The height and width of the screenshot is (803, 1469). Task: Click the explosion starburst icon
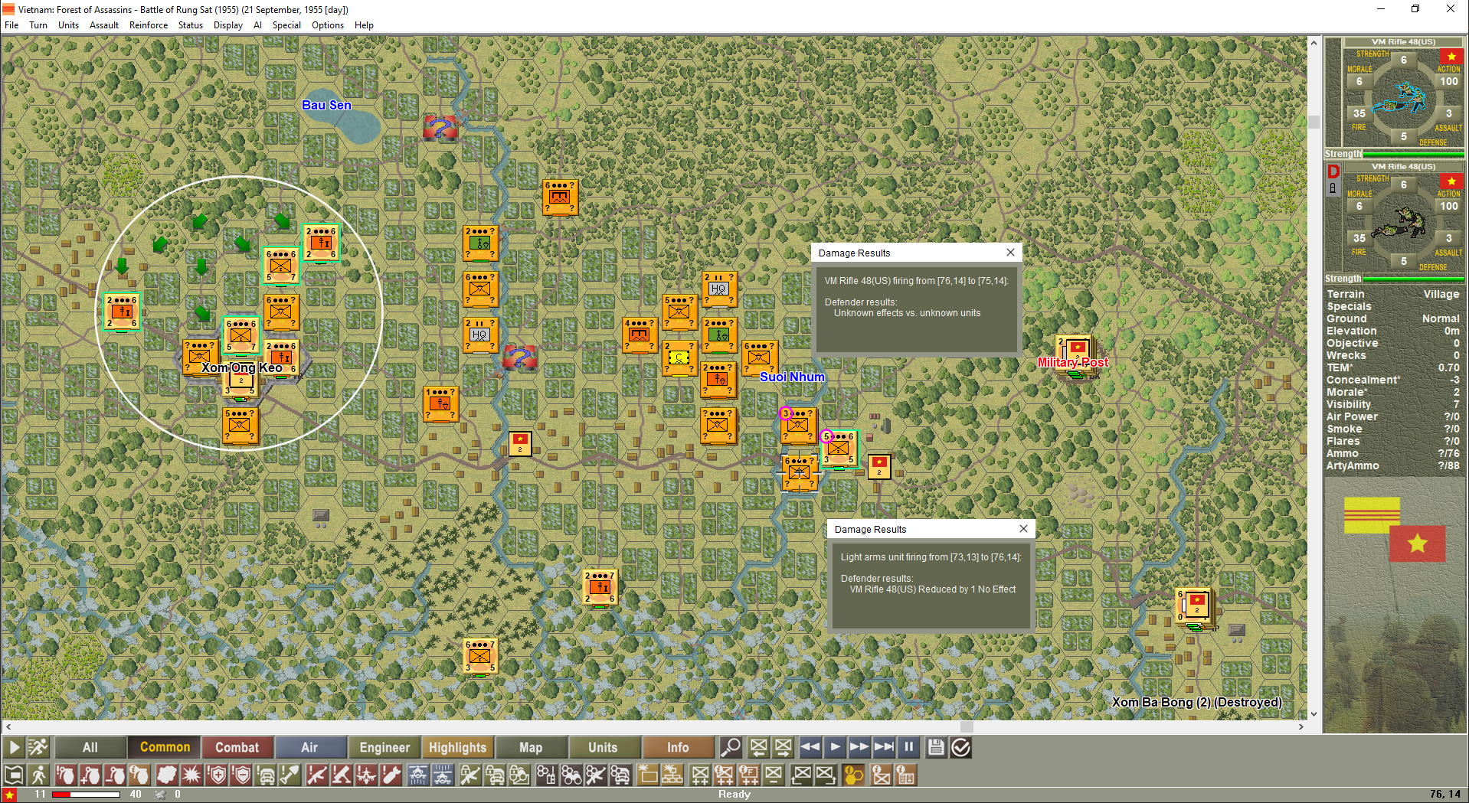click(191, 775)
